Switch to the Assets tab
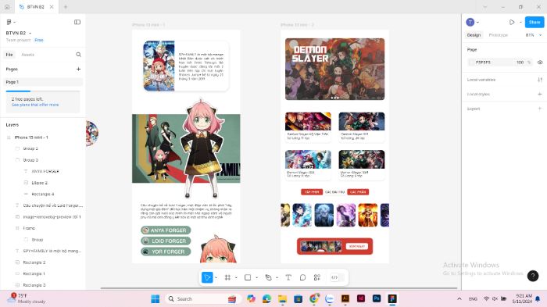 [28, 55]
